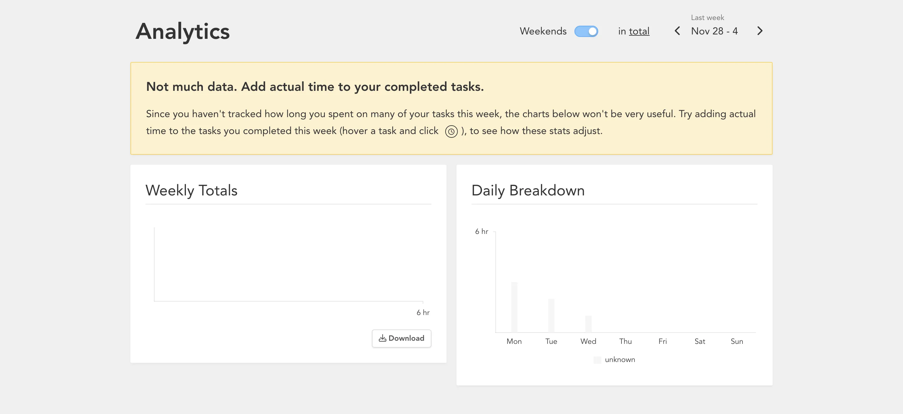903x414 pixels.
Task: Click the 'Not much data' notice heading
Action: pos(315,86)
